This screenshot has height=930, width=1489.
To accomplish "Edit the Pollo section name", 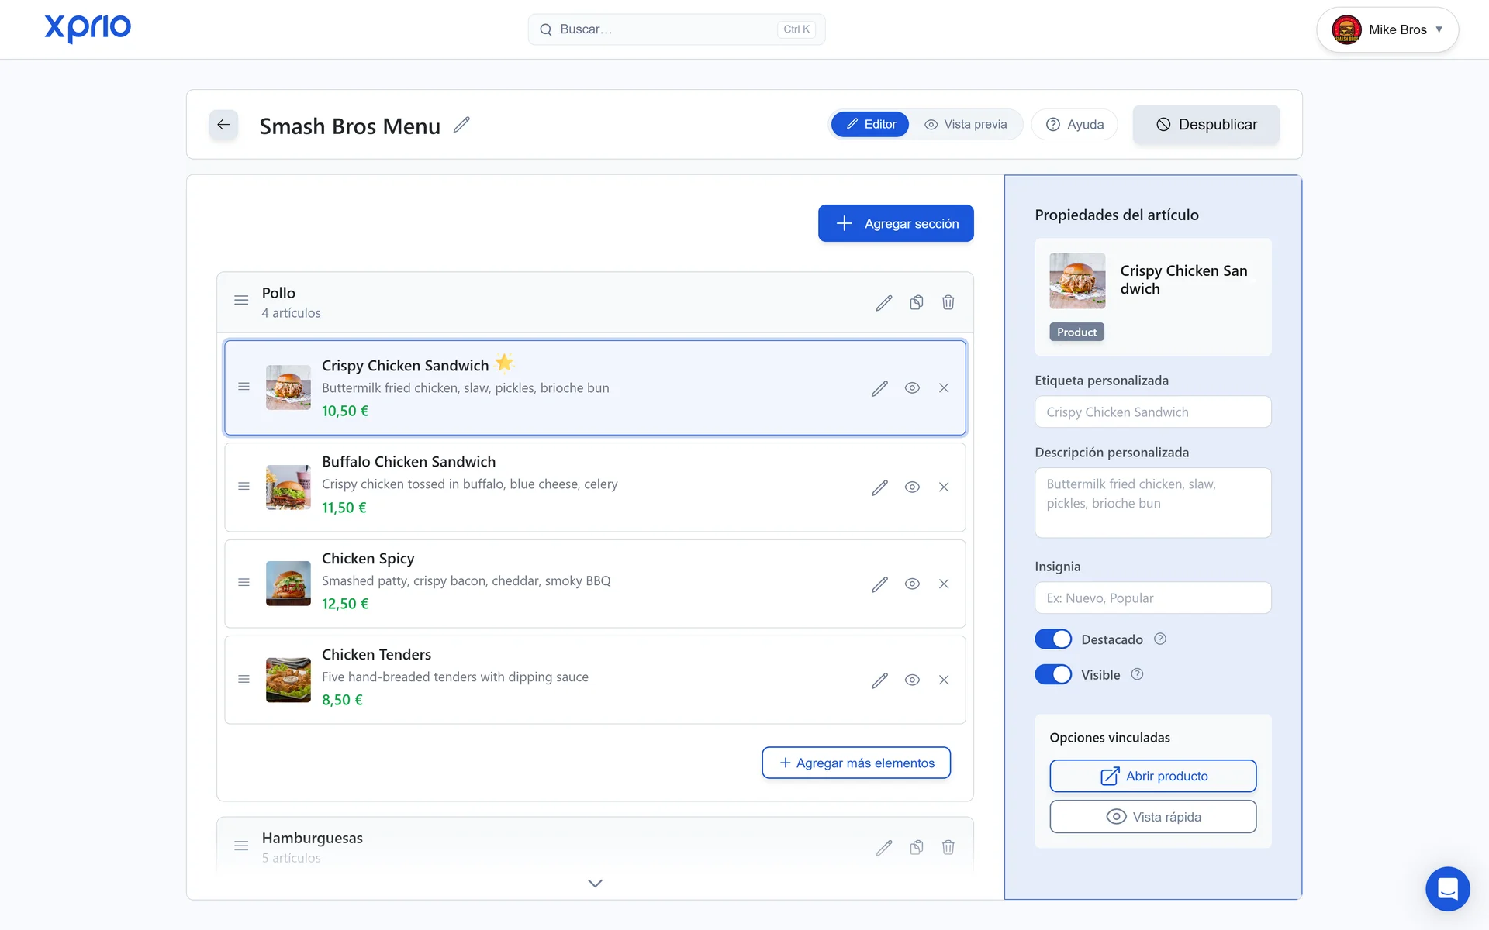I will click(884, 302).
